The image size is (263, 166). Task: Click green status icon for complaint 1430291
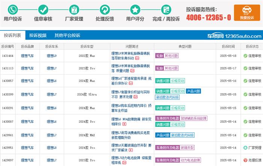pyautogui.click(x=245, y=108)
